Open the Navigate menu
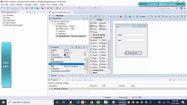 tap(28, 5)
